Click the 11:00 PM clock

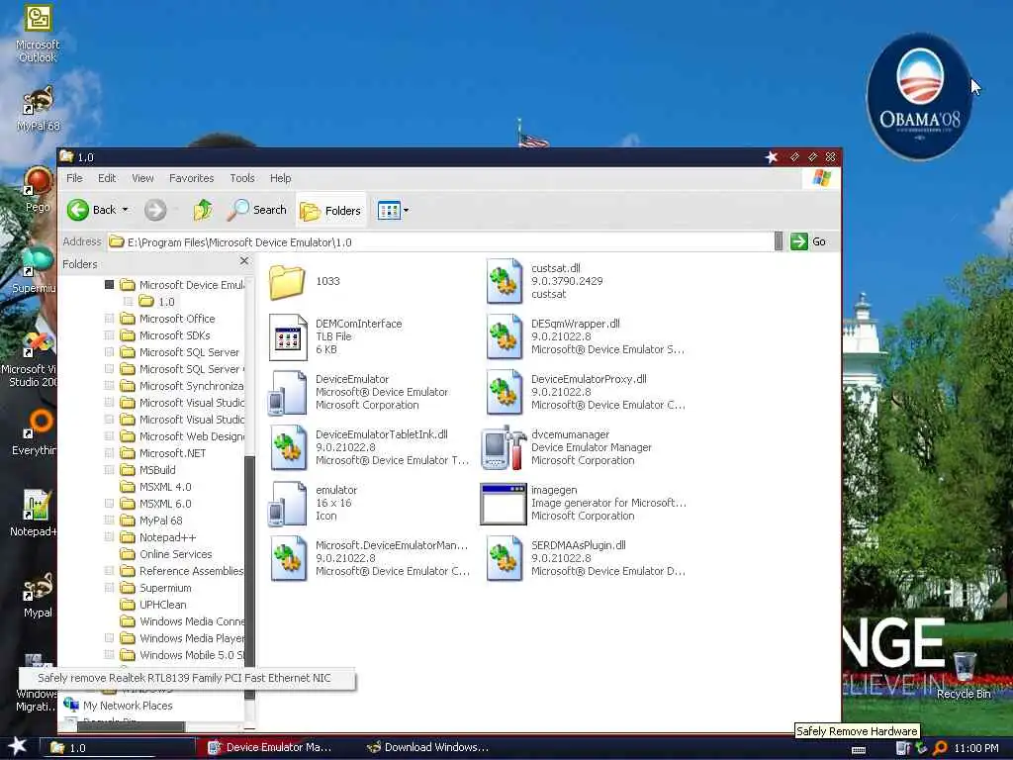tap(975, 748)
